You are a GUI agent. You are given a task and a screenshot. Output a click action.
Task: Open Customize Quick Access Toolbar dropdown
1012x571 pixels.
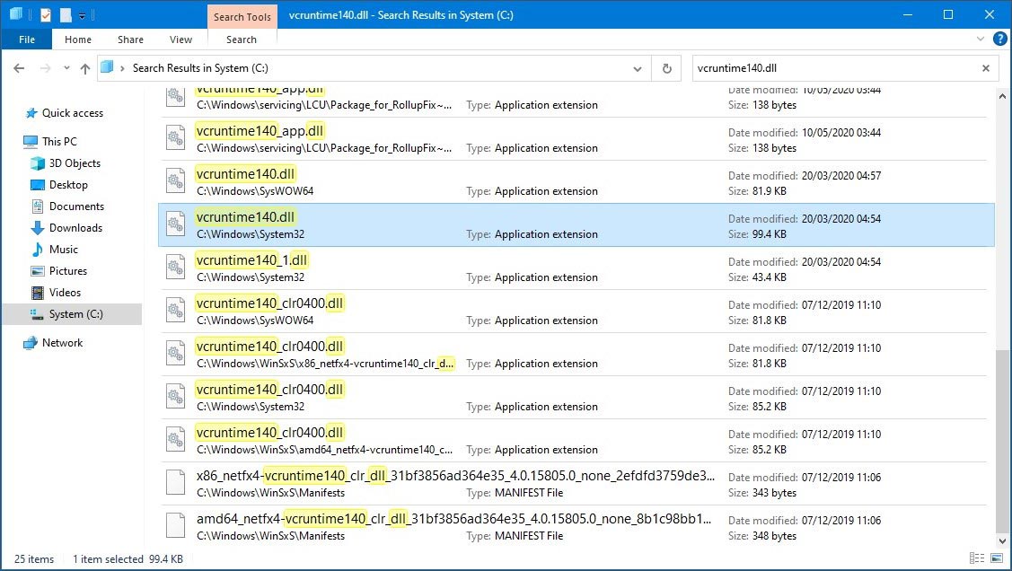click(x=82, y=15)
